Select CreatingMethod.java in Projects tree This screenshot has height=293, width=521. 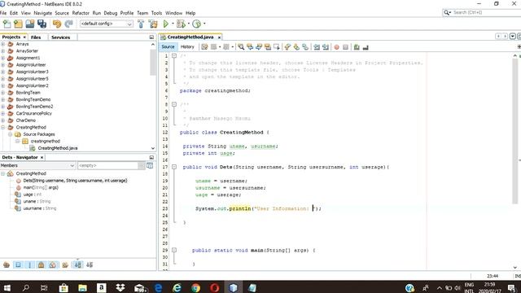(x=58, y=148)
